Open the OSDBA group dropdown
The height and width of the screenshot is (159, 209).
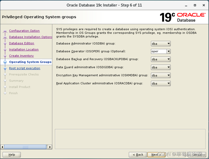pyautogui.click(x=161, y=44)
